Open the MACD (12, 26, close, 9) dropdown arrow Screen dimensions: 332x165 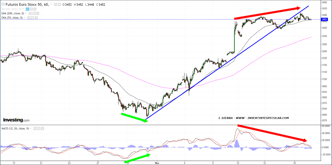pyautogui.click(x=30, y=128)
